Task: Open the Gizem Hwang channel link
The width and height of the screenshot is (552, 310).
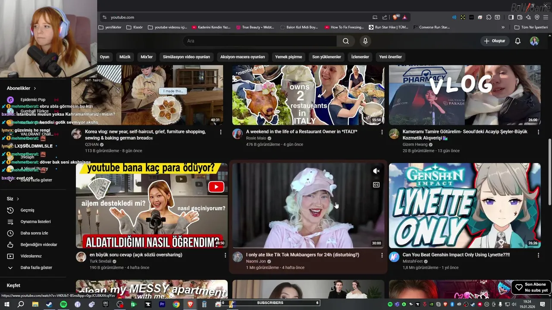Action: tap(414, 145)
